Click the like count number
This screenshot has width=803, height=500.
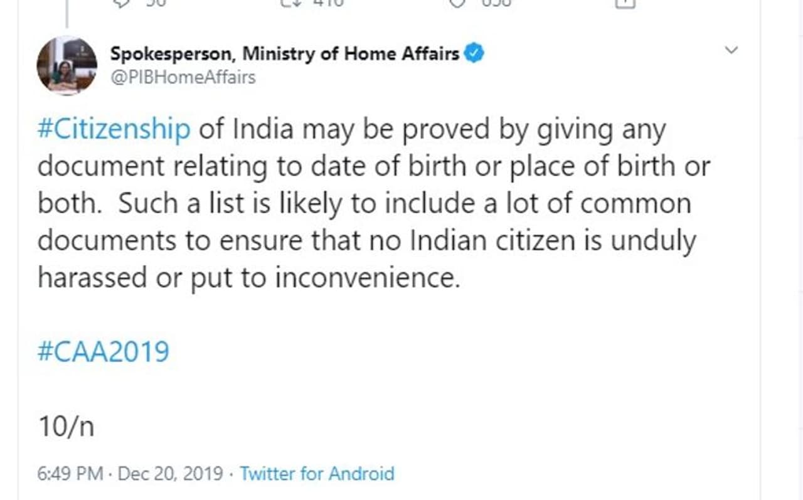click(x=496, y=3)
